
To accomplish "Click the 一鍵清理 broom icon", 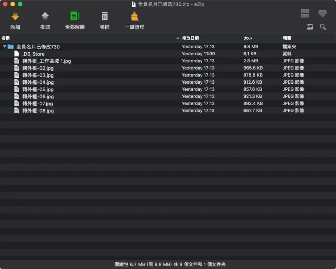I will click(x=134, y=16).
